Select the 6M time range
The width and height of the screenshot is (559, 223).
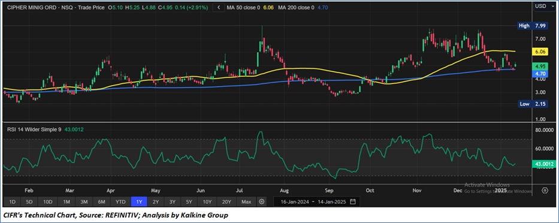(x=102, y=202)
